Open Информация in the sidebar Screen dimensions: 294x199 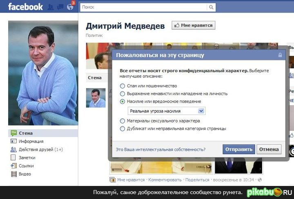pyautogui.click(x=31, y=142)
